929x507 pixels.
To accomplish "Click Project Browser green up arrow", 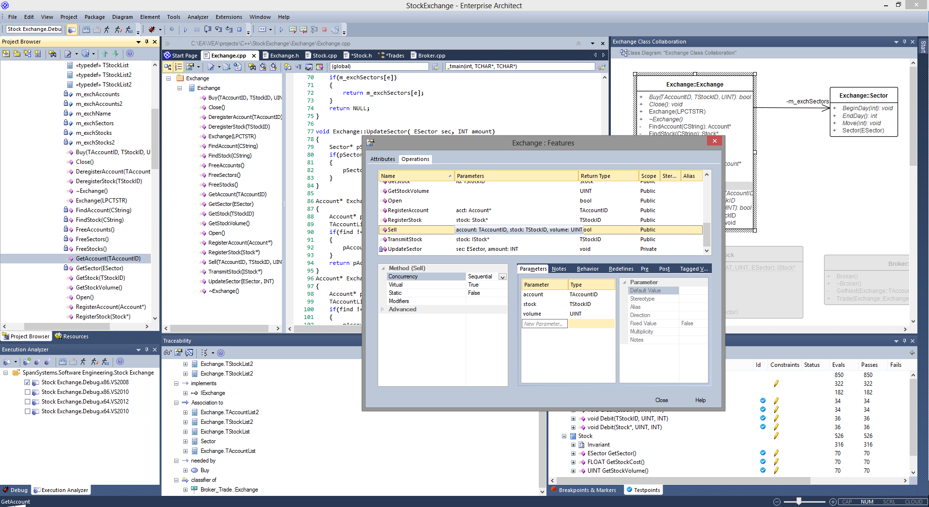I will (105, 54).
